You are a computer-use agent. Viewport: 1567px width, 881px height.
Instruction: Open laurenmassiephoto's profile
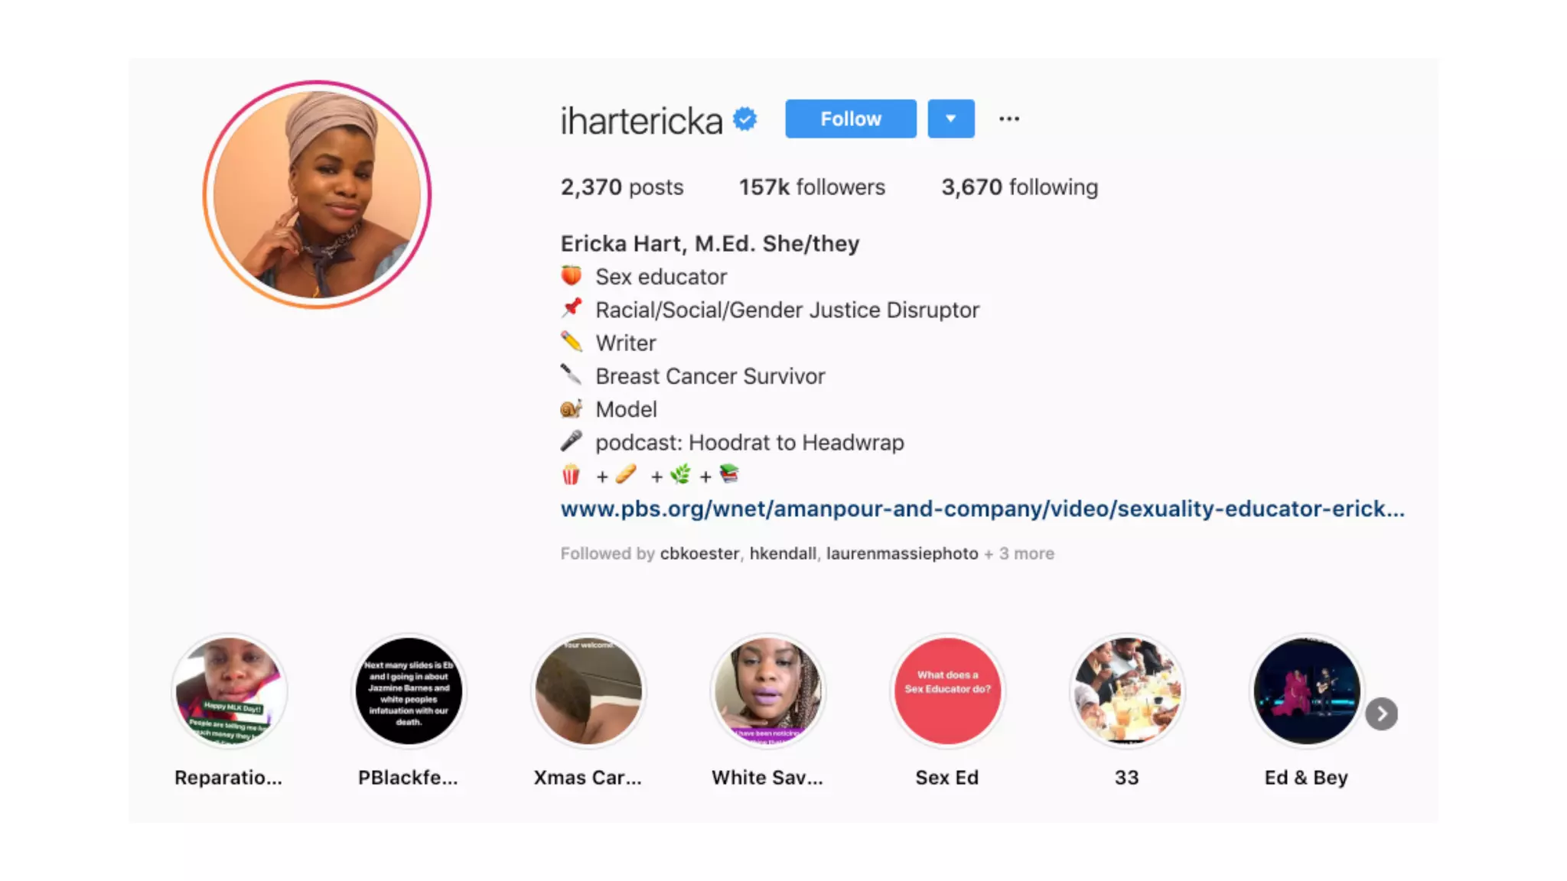click(902, 554)
